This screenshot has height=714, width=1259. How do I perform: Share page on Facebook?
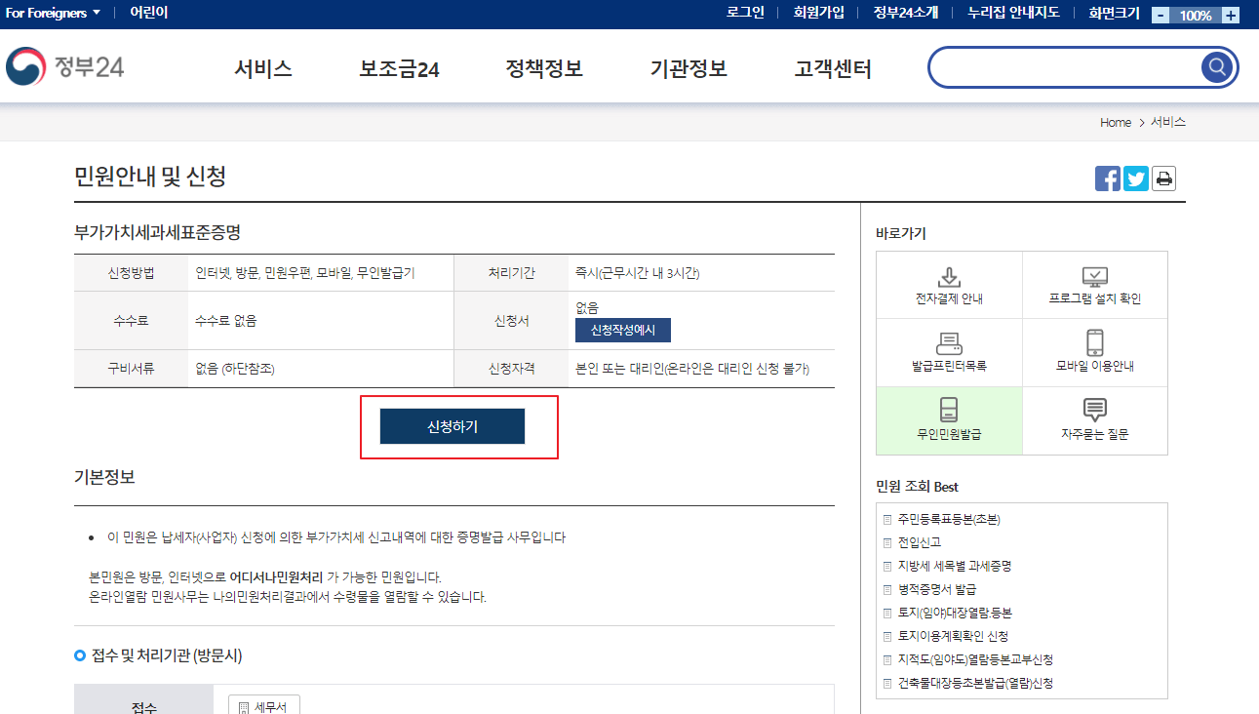click(x=1108, y=178)
